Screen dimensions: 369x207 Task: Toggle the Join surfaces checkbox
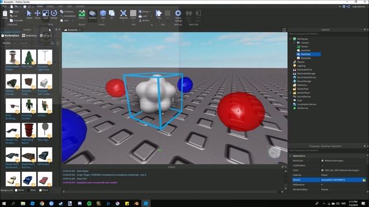coord(62,21)
